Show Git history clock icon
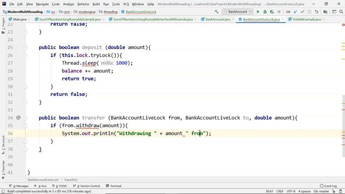Image resolution: width=345 pixels, height=194 pixels. pyautogui.click(x=309, y=12)
